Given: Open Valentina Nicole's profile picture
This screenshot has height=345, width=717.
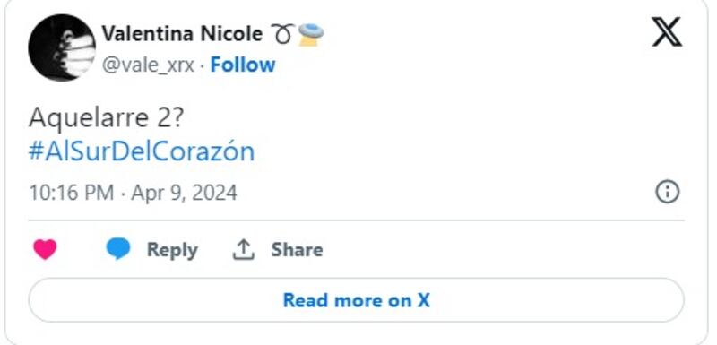Looking at the screenshot, I should pyautogui.click(x=62, y=47).
